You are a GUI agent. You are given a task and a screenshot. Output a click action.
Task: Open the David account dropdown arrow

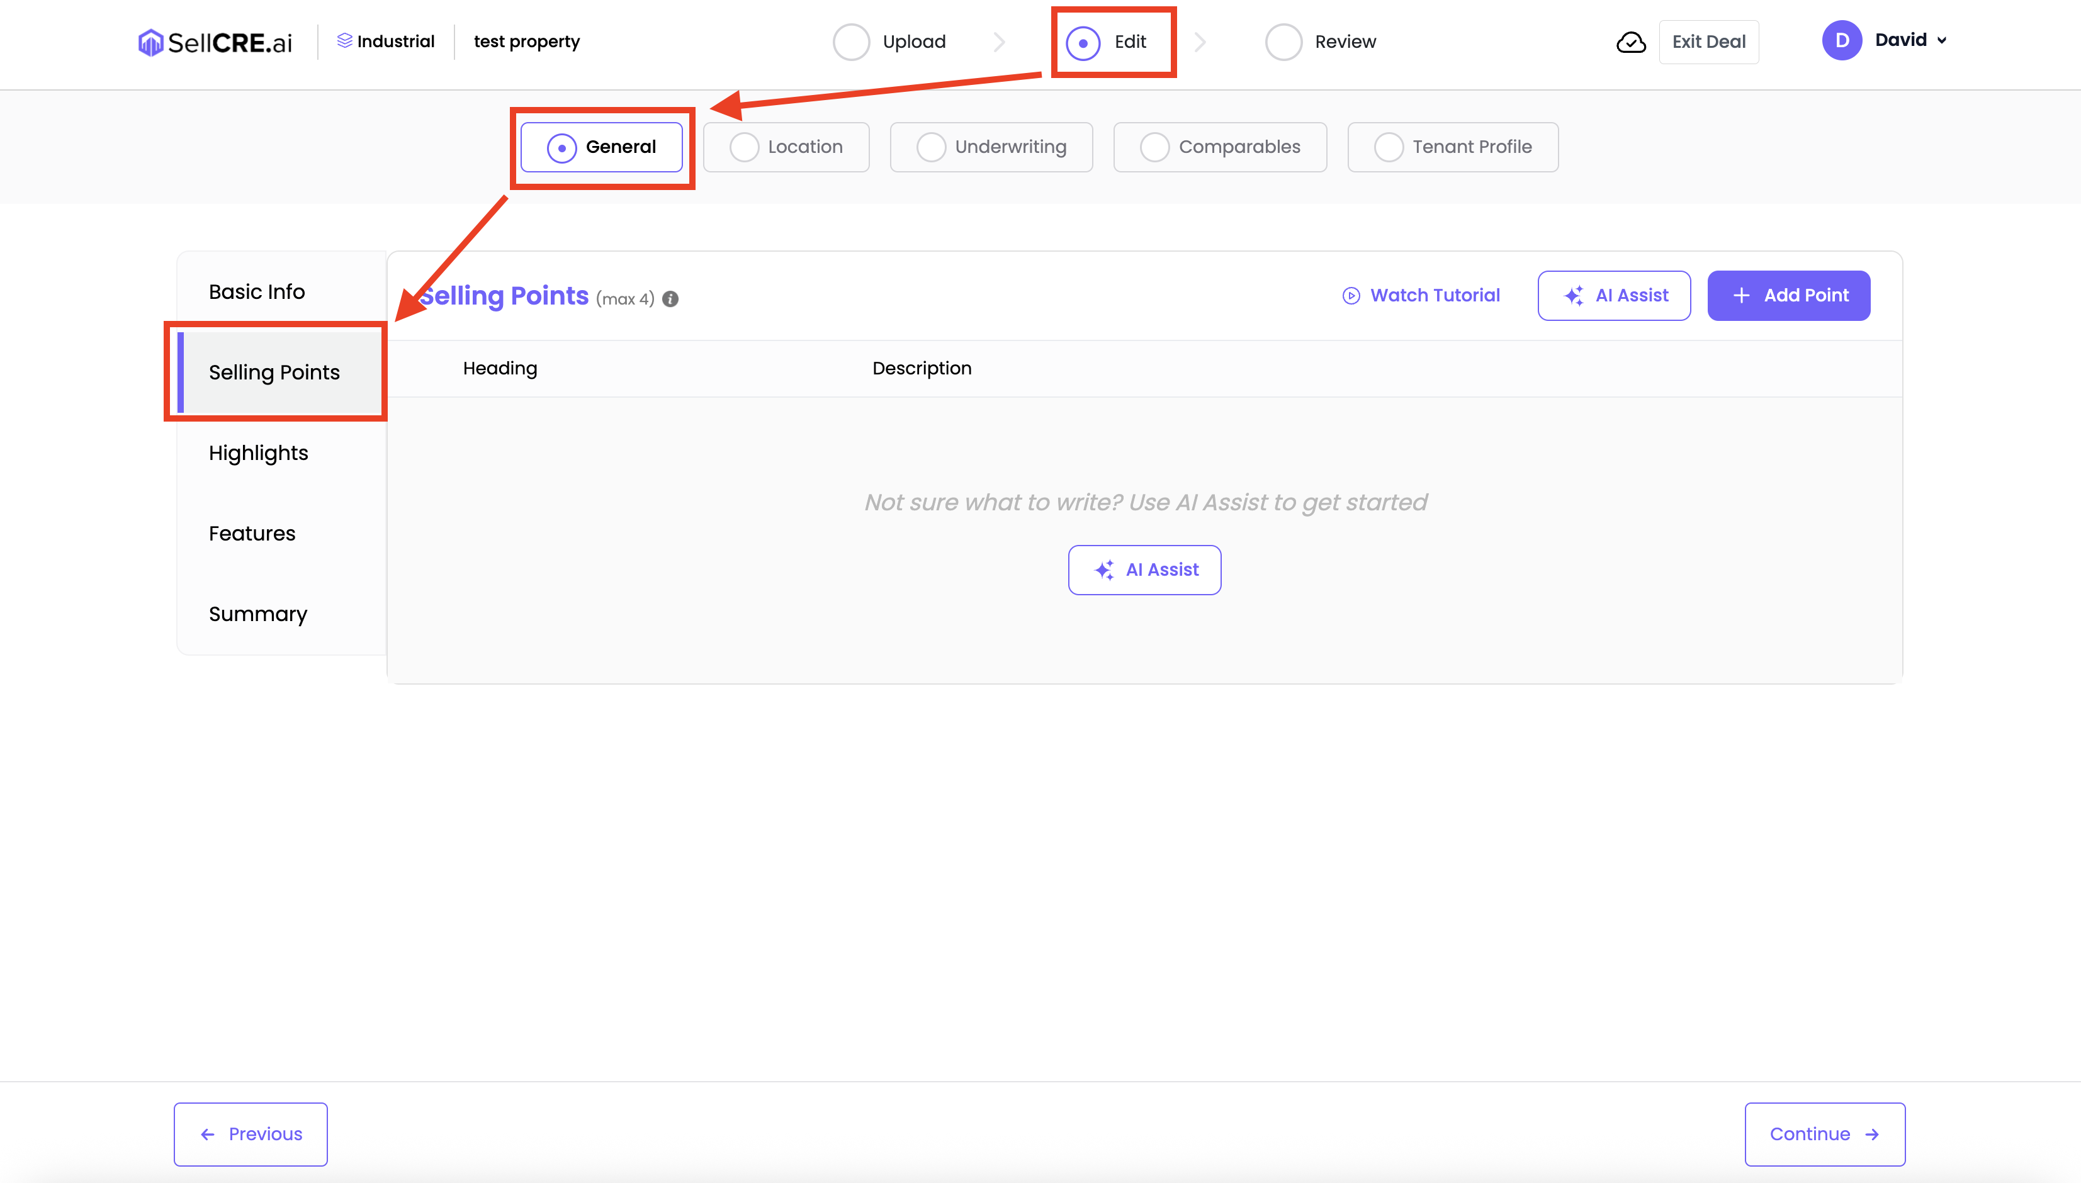point(1942,41)
